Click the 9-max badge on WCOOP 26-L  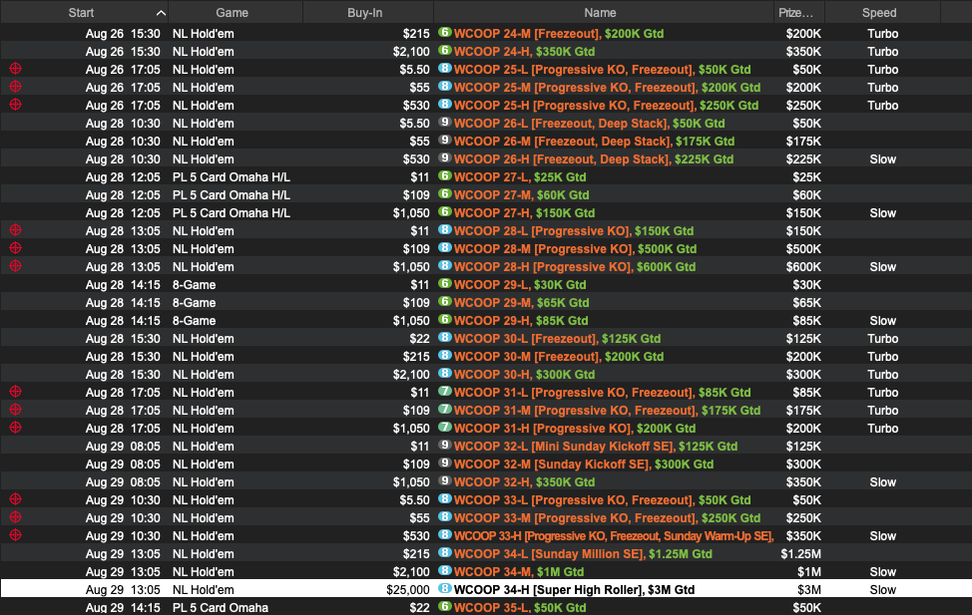point(444,122)
